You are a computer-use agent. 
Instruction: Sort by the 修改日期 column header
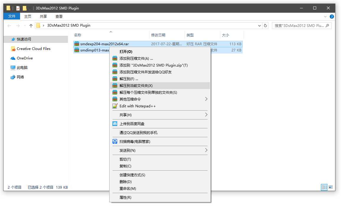(167, 35)
